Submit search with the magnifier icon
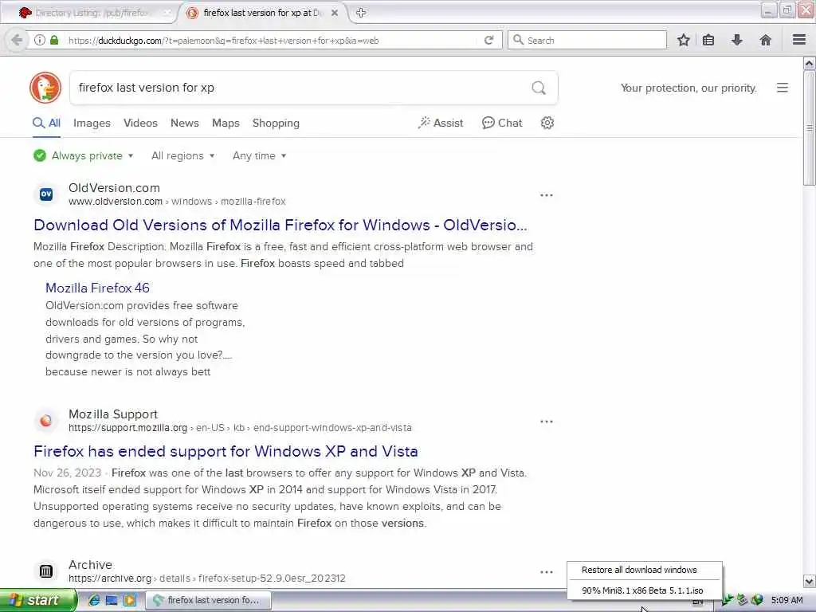Screen dimensions: 816x612 (539, 88)
